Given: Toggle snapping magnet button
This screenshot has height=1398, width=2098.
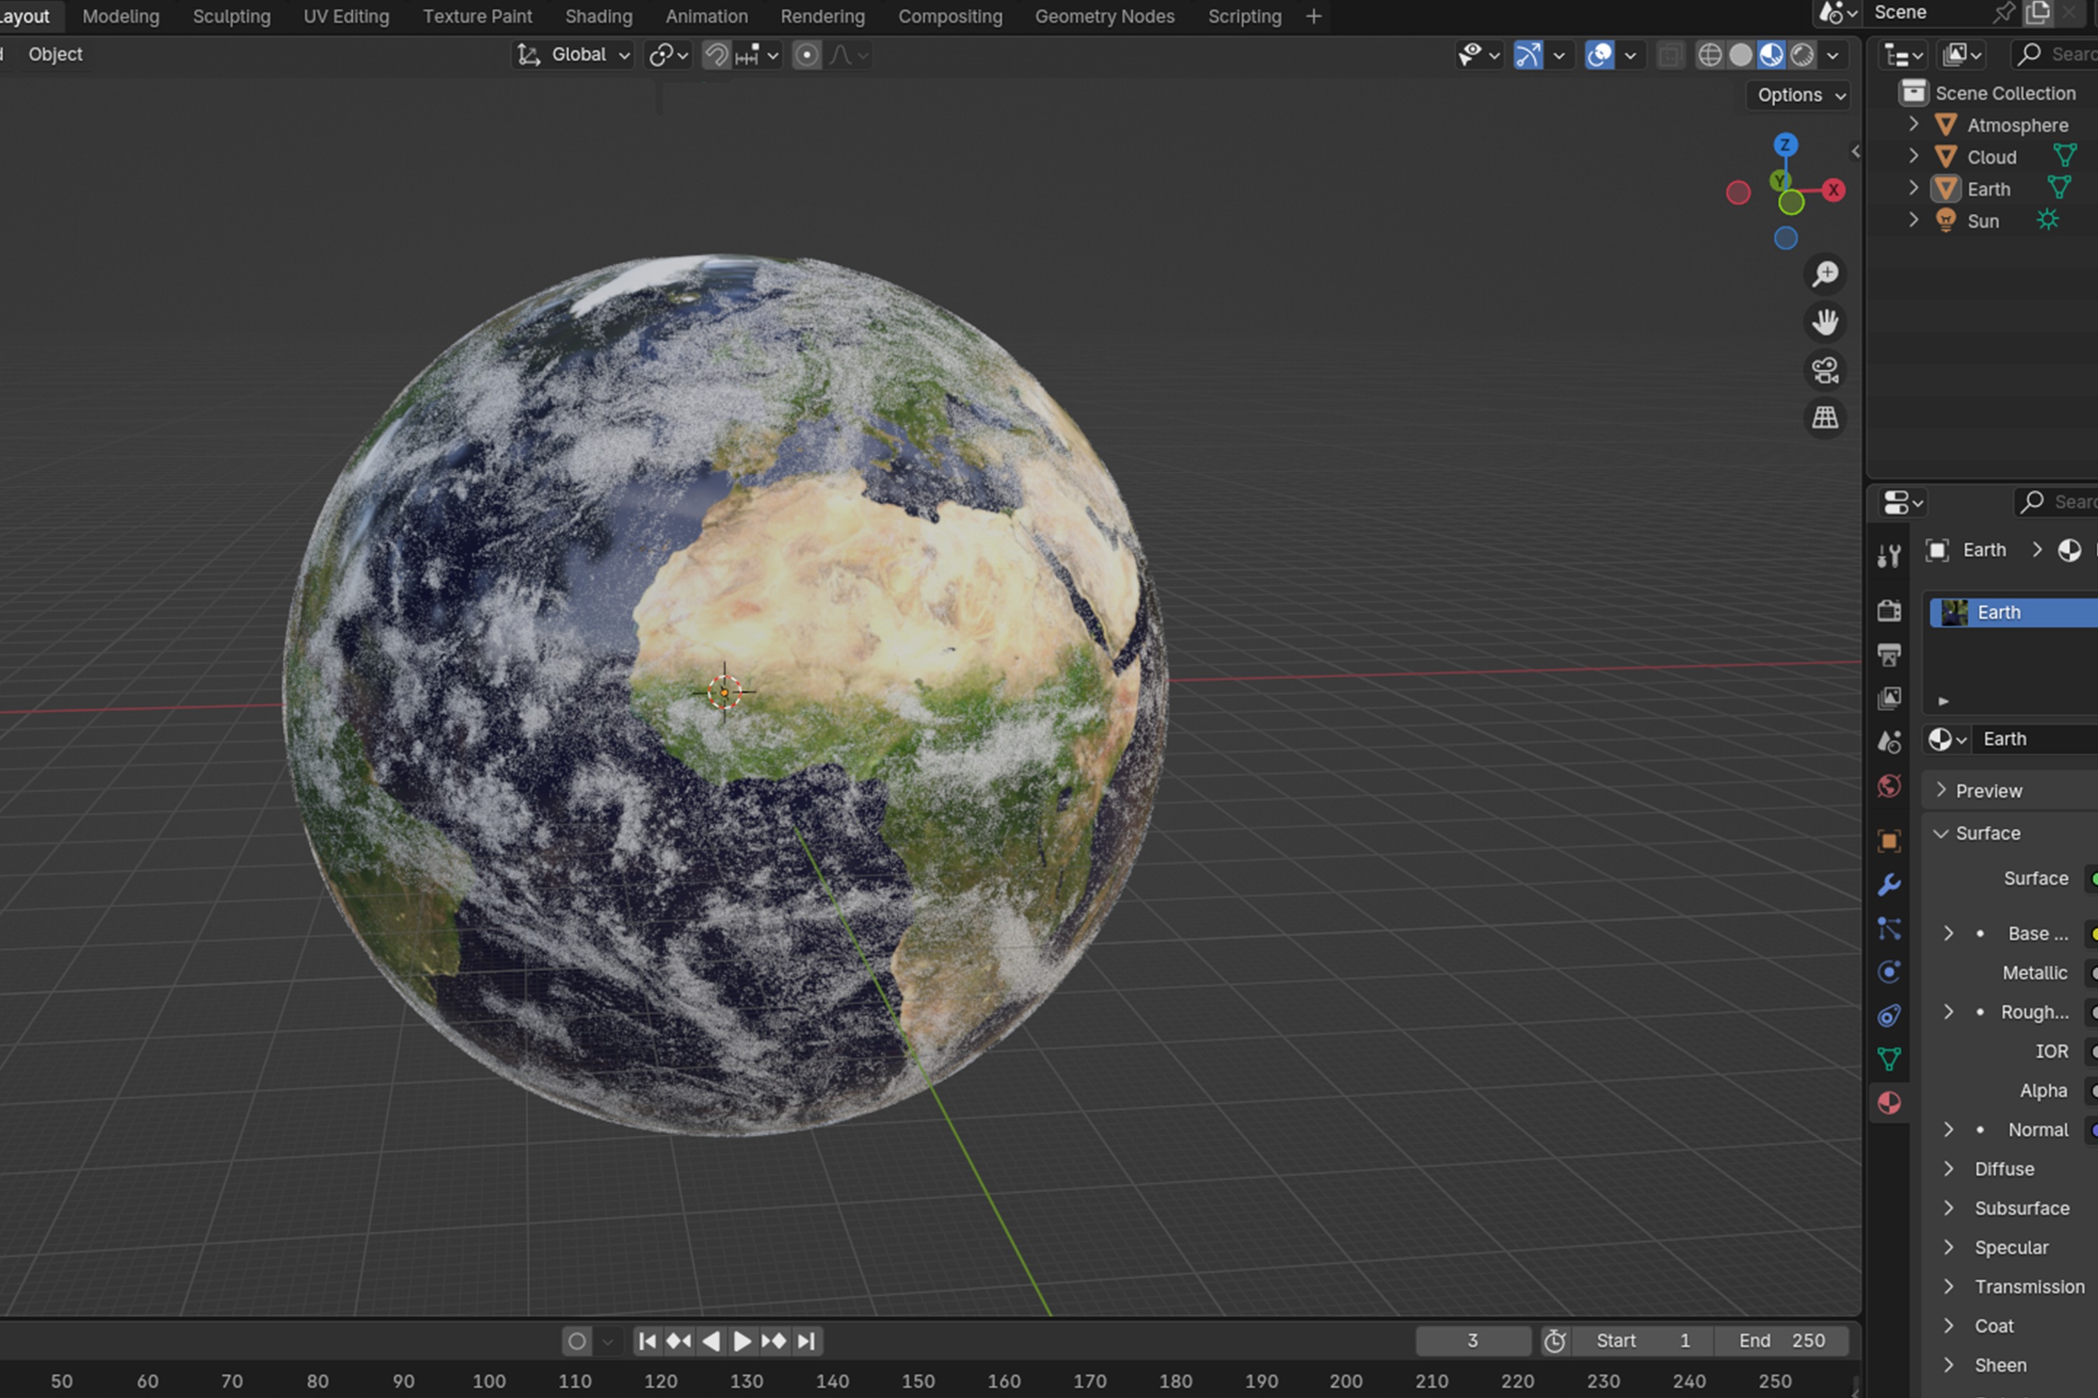Looking at the screenshot, I should tap(716, 55).
